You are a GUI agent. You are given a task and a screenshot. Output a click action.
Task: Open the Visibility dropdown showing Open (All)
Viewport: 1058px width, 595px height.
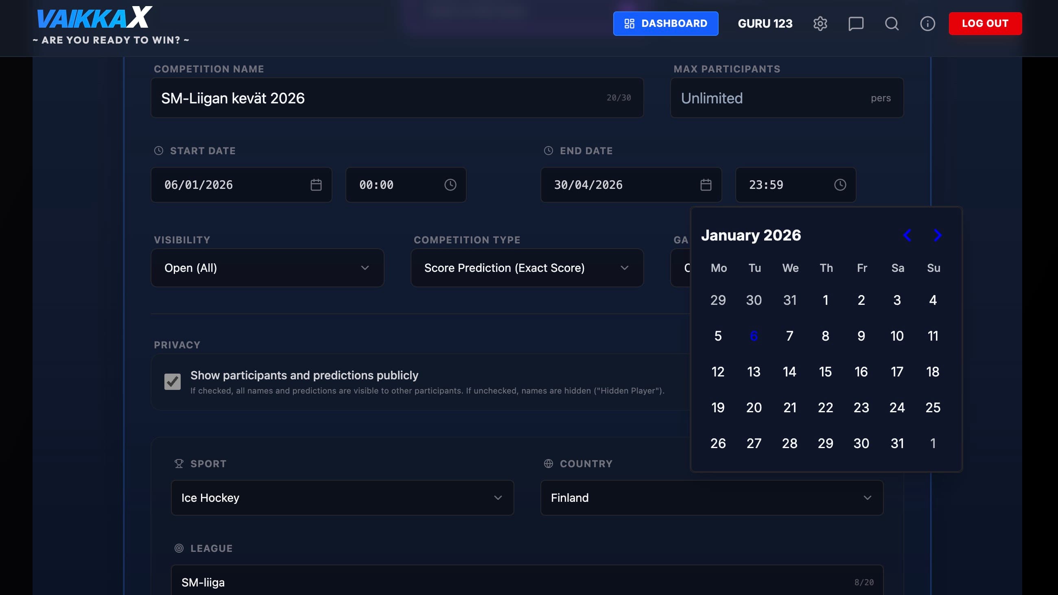pyautogui.click(x=267, y=268)
